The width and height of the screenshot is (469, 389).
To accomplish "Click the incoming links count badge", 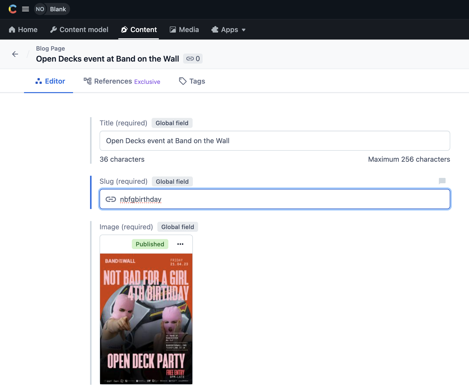I will click(193, 59).
